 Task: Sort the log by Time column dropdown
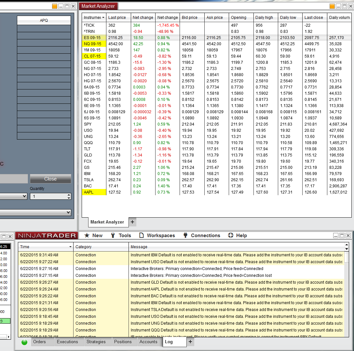coord(70,247)
